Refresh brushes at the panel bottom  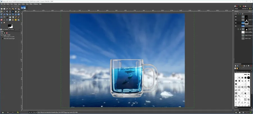tap(250, 112)
